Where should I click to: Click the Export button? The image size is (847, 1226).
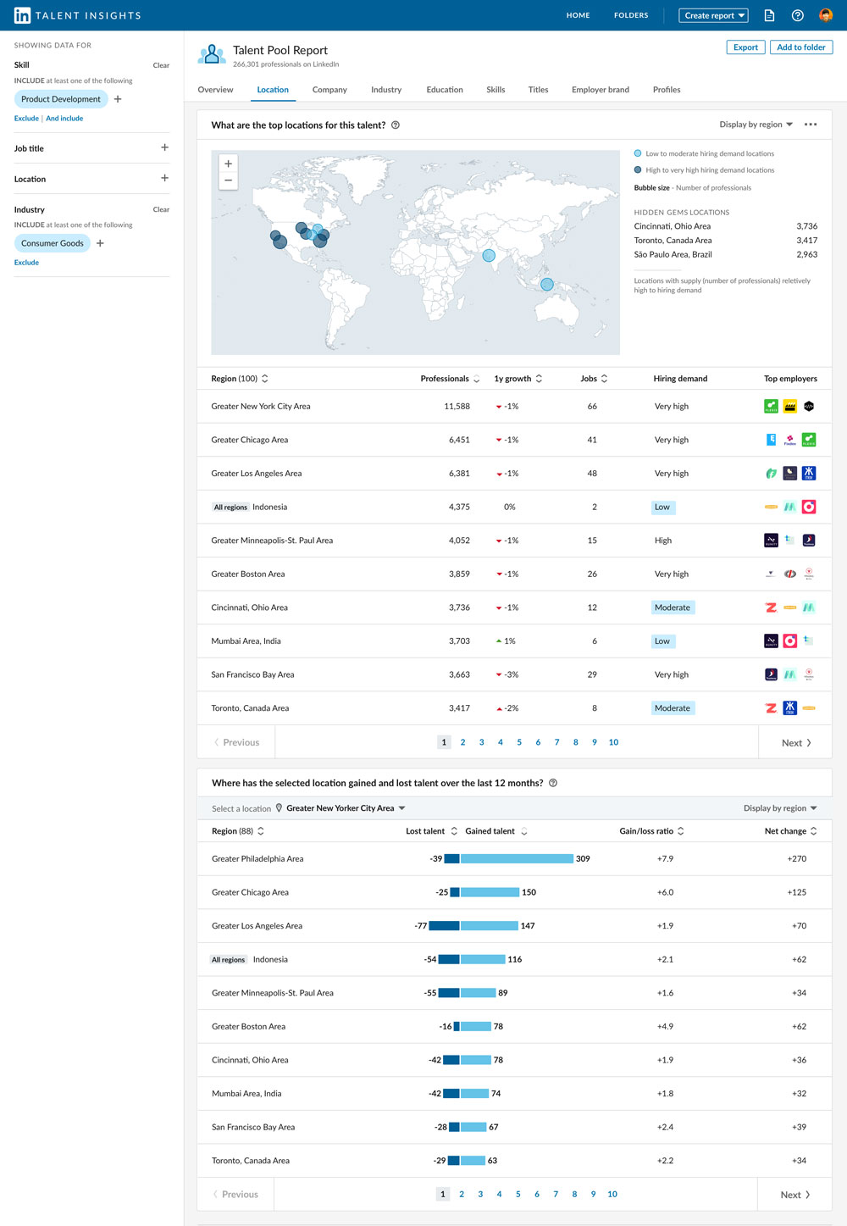click(745, 47)
